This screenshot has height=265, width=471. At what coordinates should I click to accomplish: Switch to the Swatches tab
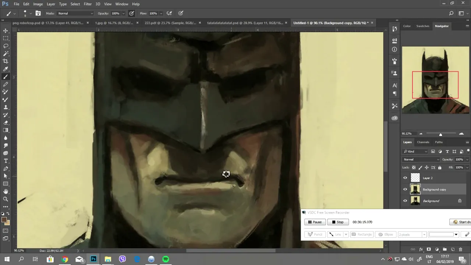tap(423, 26)
